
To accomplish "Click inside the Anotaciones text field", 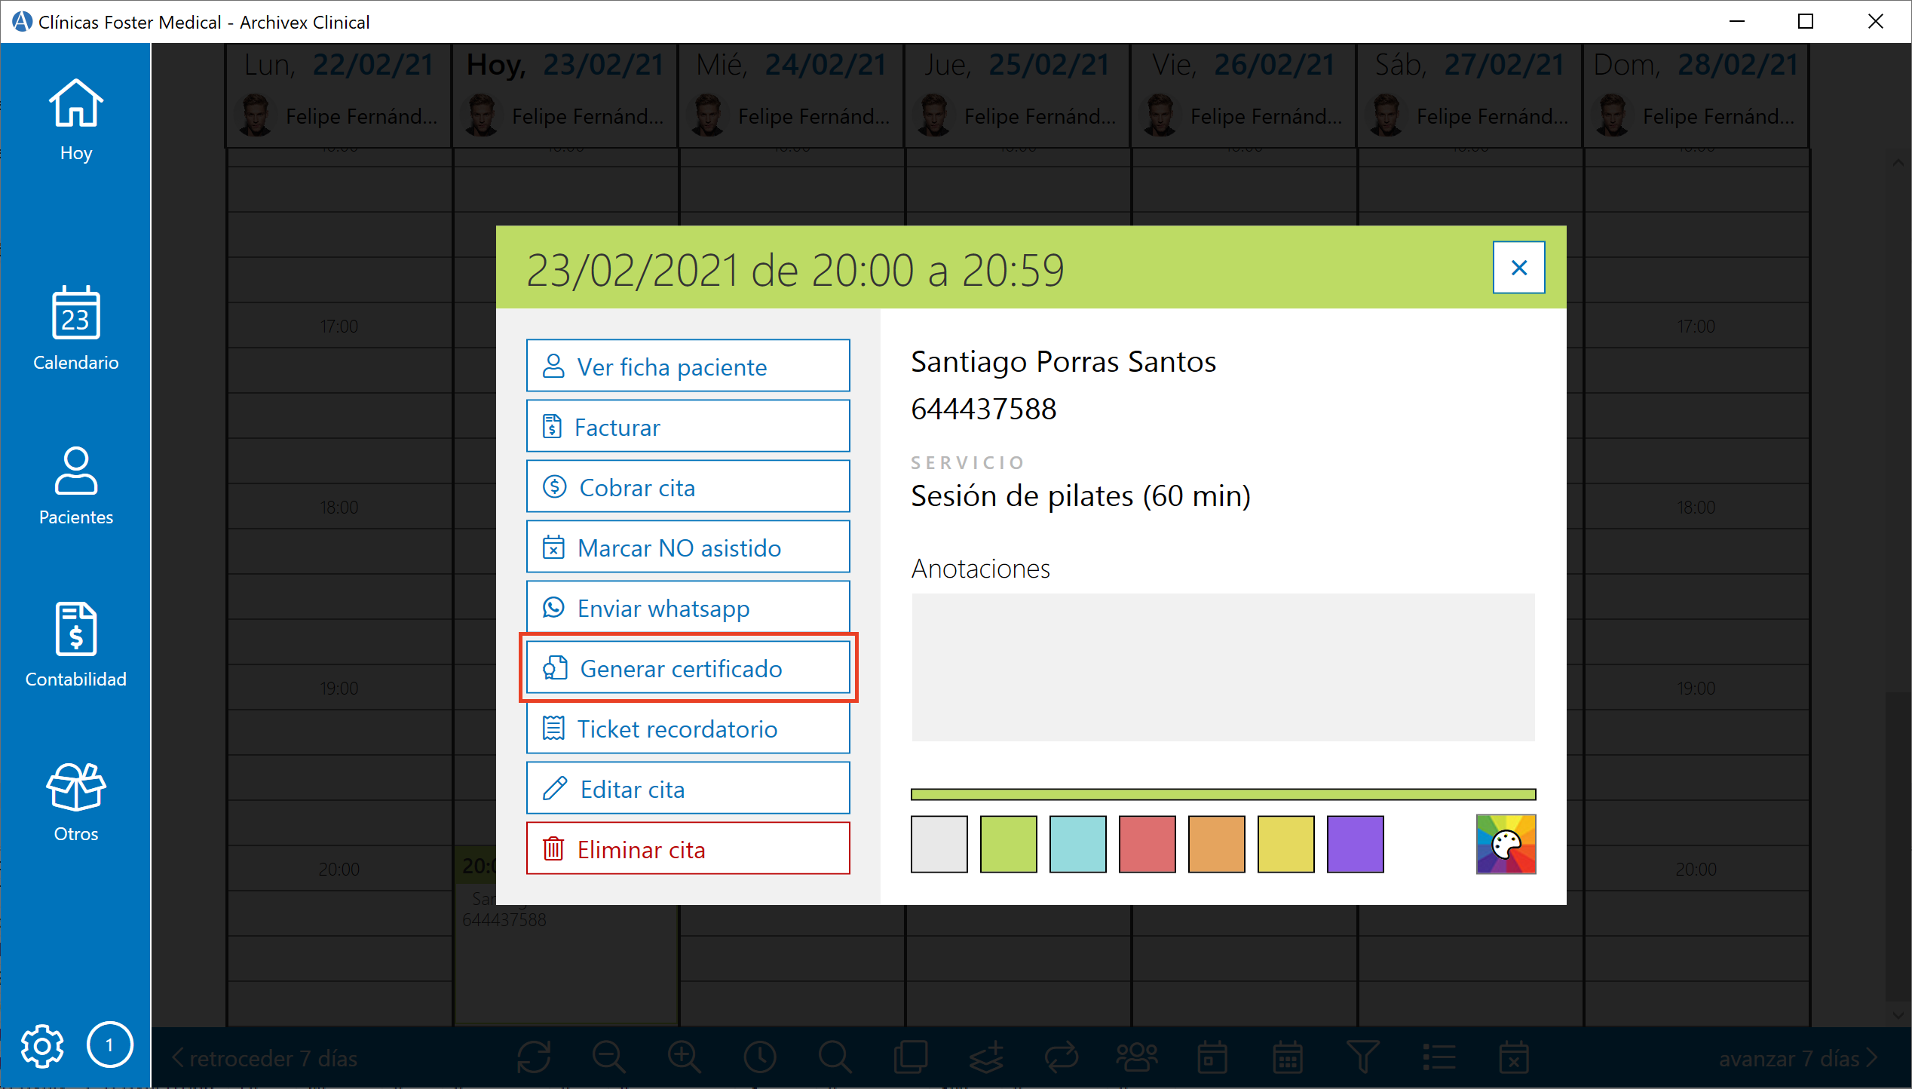I will (x=1221, y=667).
